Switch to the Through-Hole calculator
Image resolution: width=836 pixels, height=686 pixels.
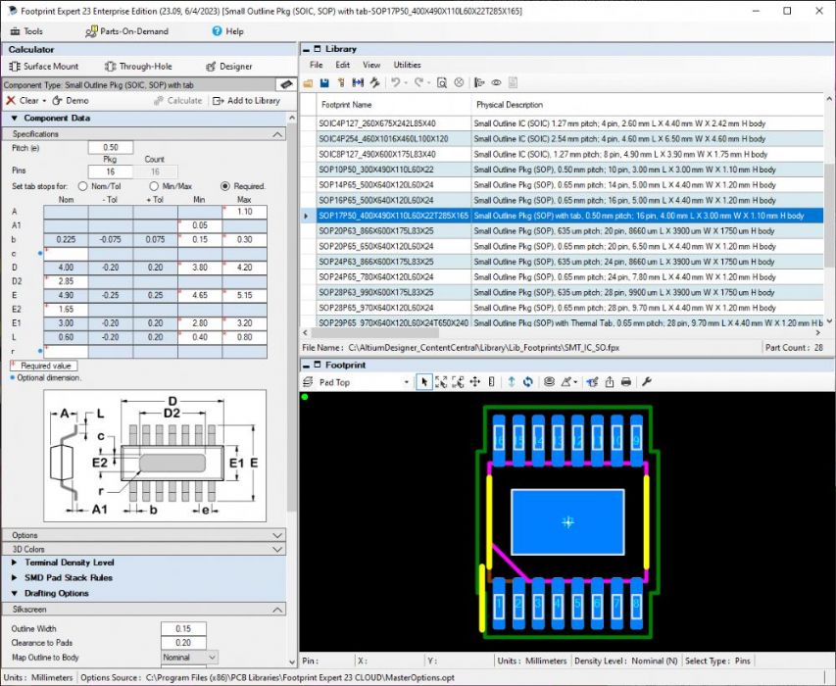(x=138, y=66)
